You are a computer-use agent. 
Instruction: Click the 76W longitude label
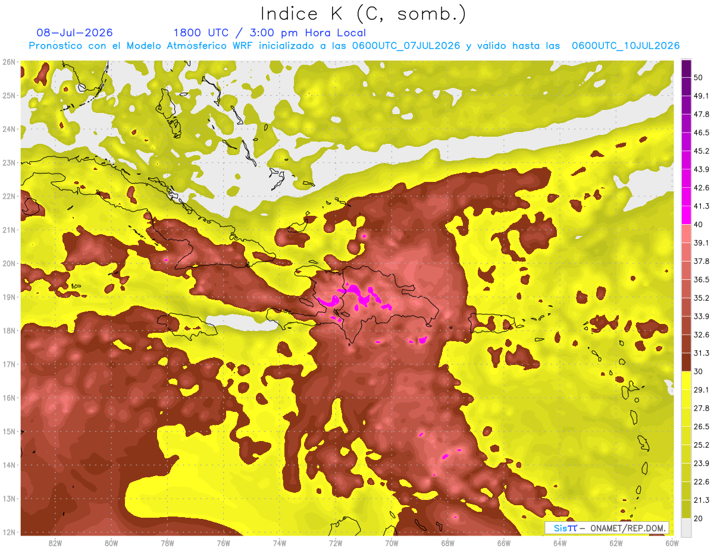tap(224, 543)
